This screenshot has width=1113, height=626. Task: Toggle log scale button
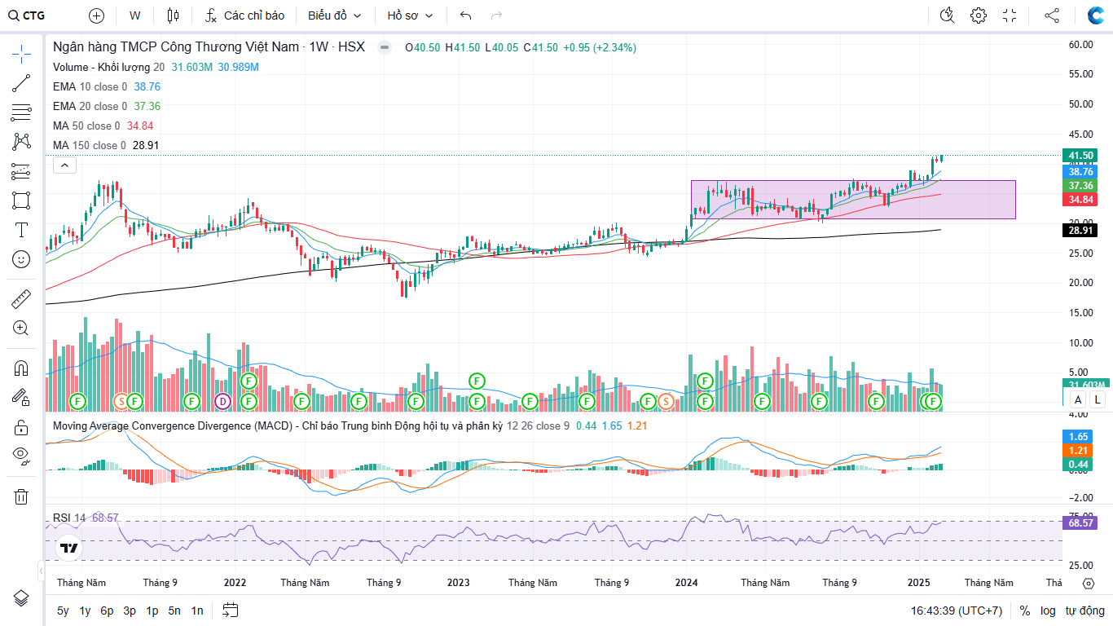tap(1048, 611)
